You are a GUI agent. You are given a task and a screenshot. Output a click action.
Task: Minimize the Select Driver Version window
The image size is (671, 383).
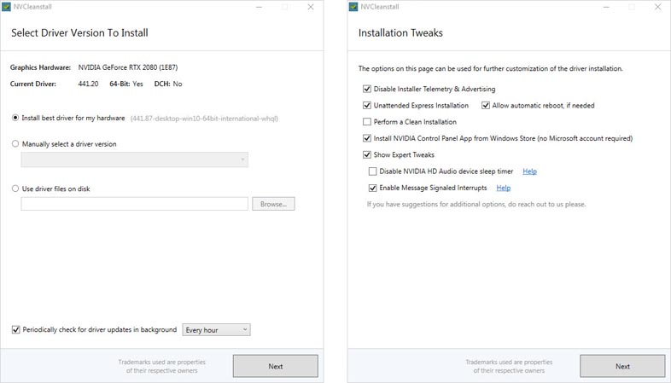tap(259, 7)
